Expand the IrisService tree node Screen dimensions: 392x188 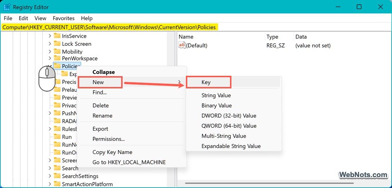(50, 36)
